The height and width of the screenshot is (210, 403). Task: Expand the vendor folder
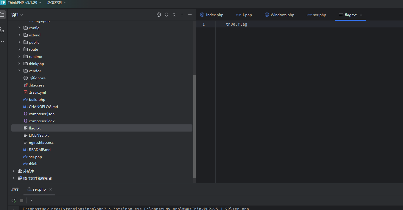tap(19, 71)
